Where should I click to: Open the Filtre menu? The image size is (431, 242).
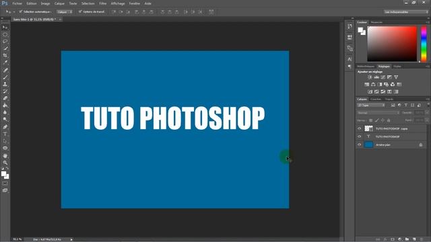(103, 3)
